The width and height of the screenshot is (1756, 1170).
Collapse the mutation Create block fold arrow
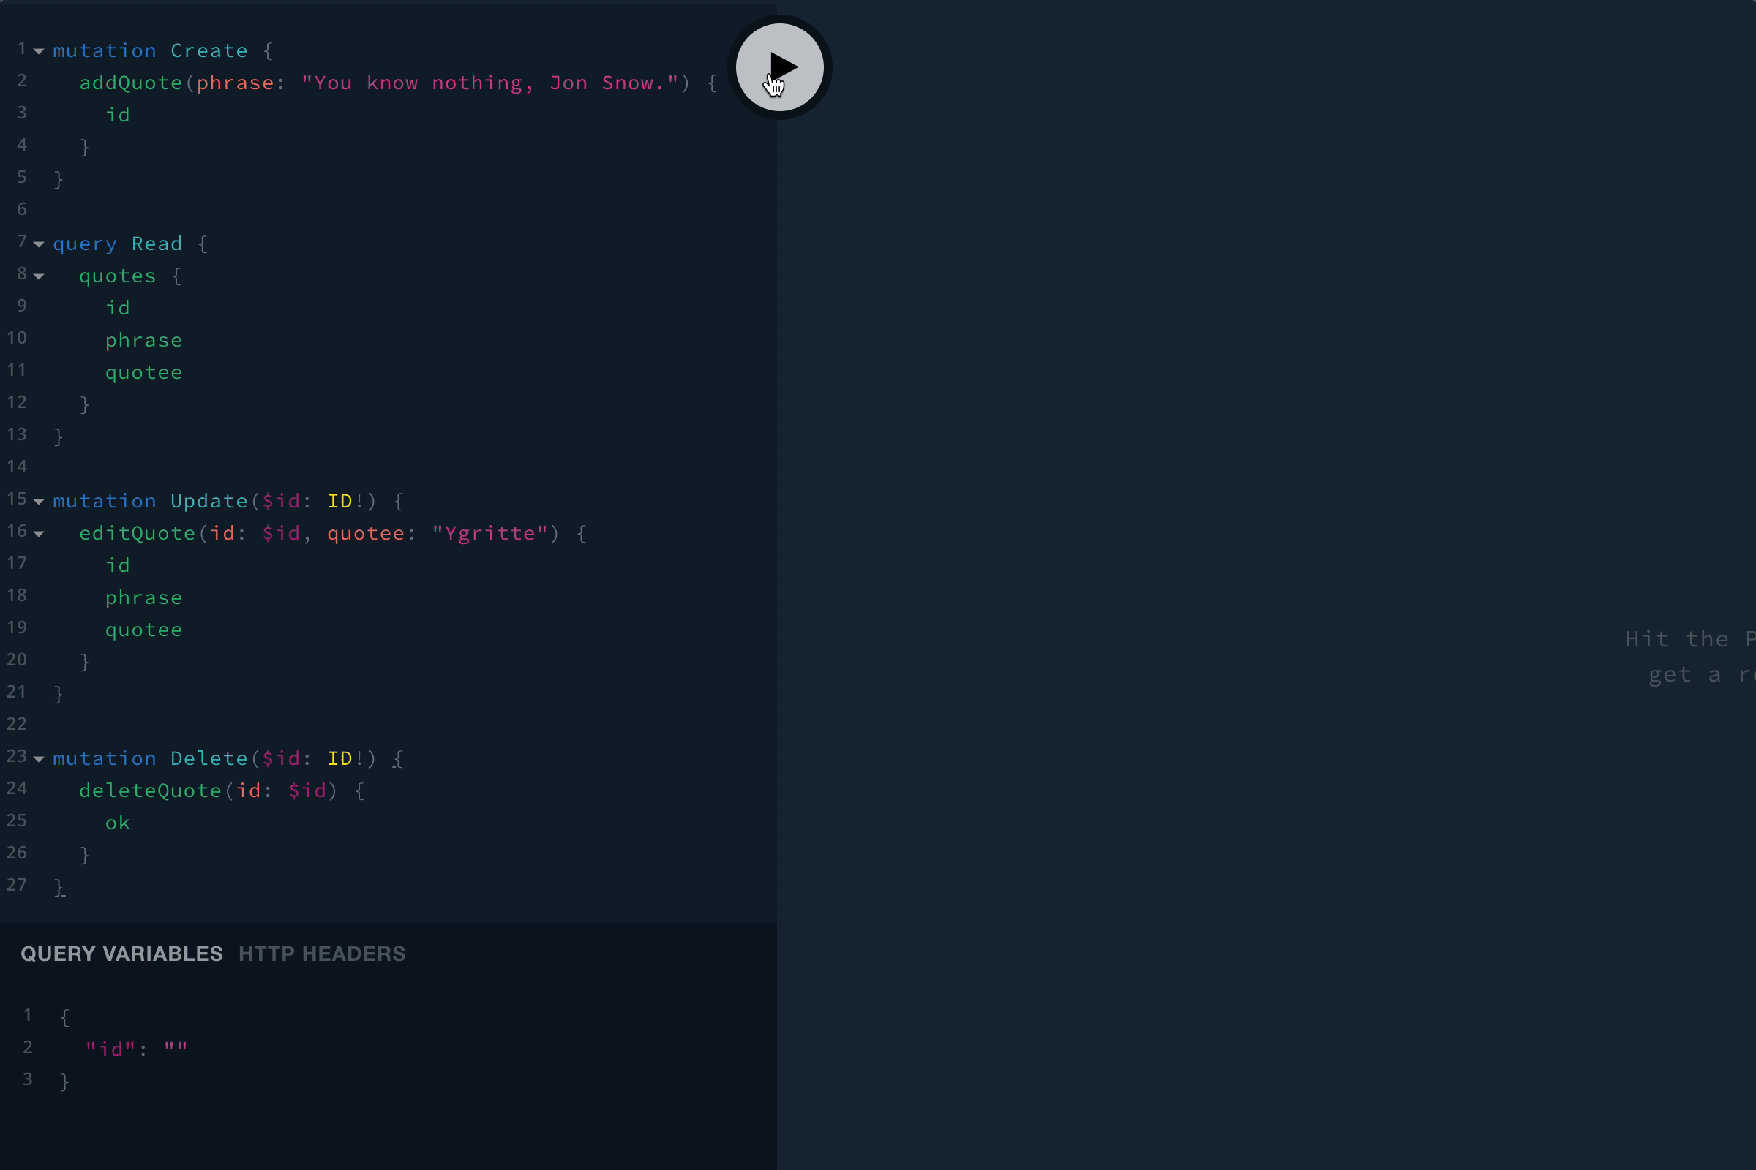[39, 51]
